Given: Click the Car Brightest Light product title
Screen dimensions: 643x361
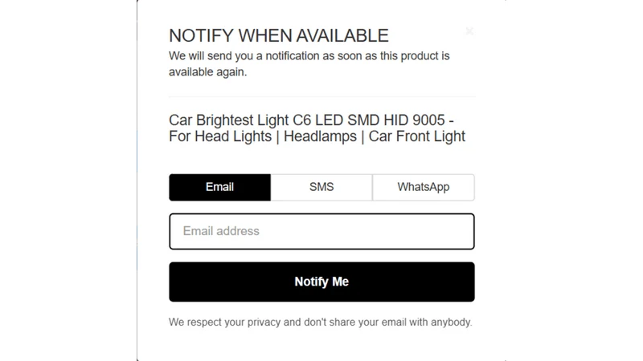Looking at the screenshot, I should tap(317, 128).
